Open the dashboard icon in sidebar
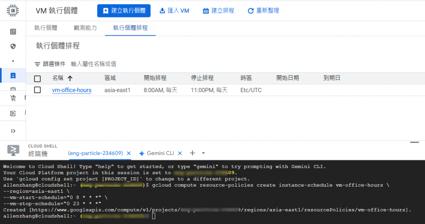The image size is (425, 224). tap(13, 32)
